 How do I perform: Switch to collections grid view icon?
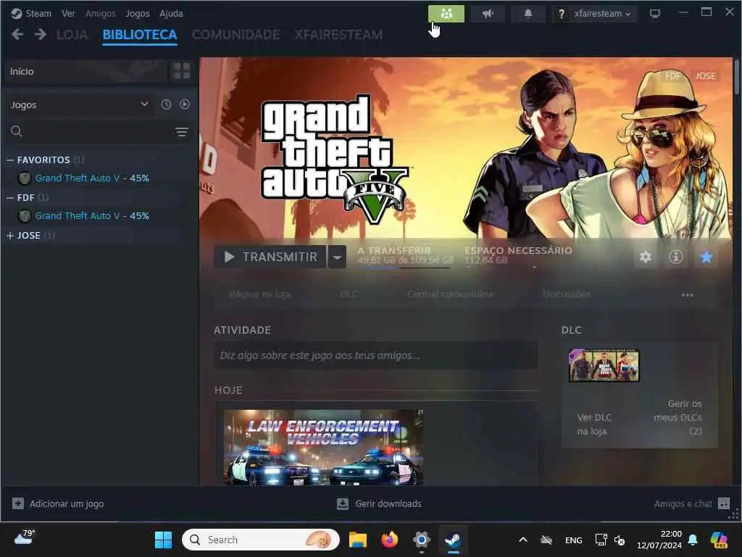181,71
